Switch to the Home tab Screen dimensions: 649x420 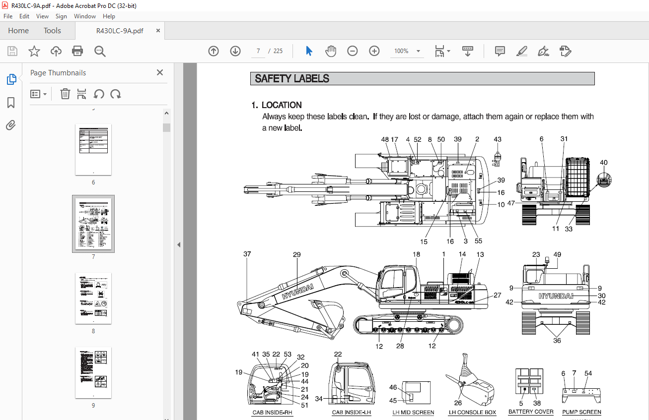coord(18,31)
